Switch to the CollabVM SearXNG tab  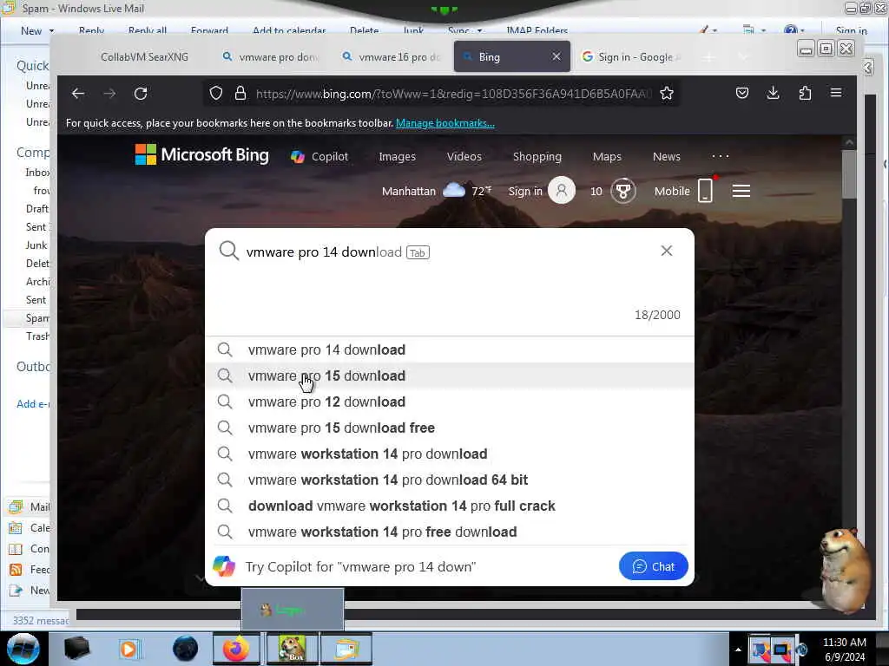pyautogui.click(x=144, y=56)
